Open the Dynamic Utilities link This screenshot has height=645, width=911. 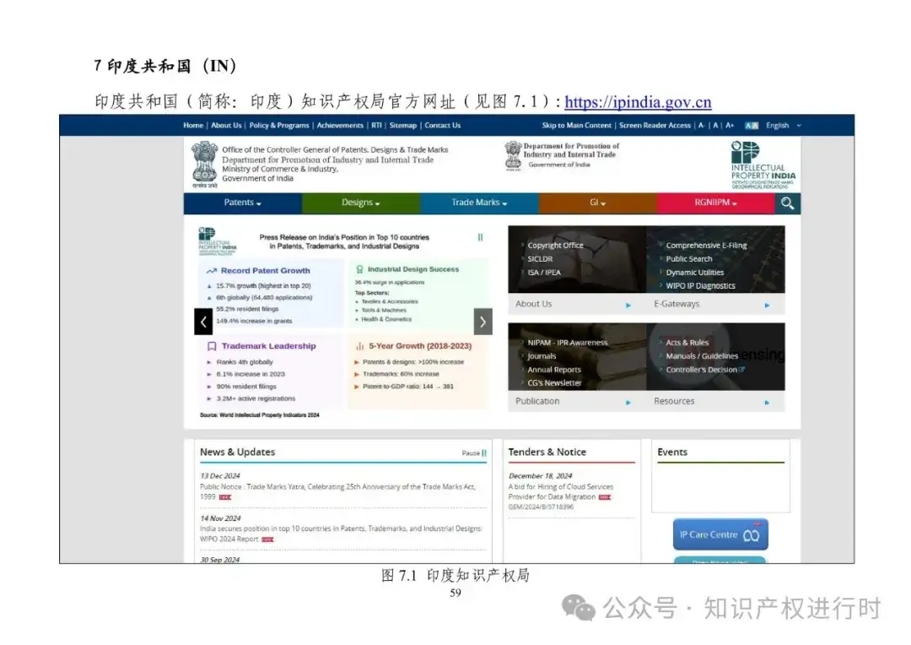(x=694, y=272)
